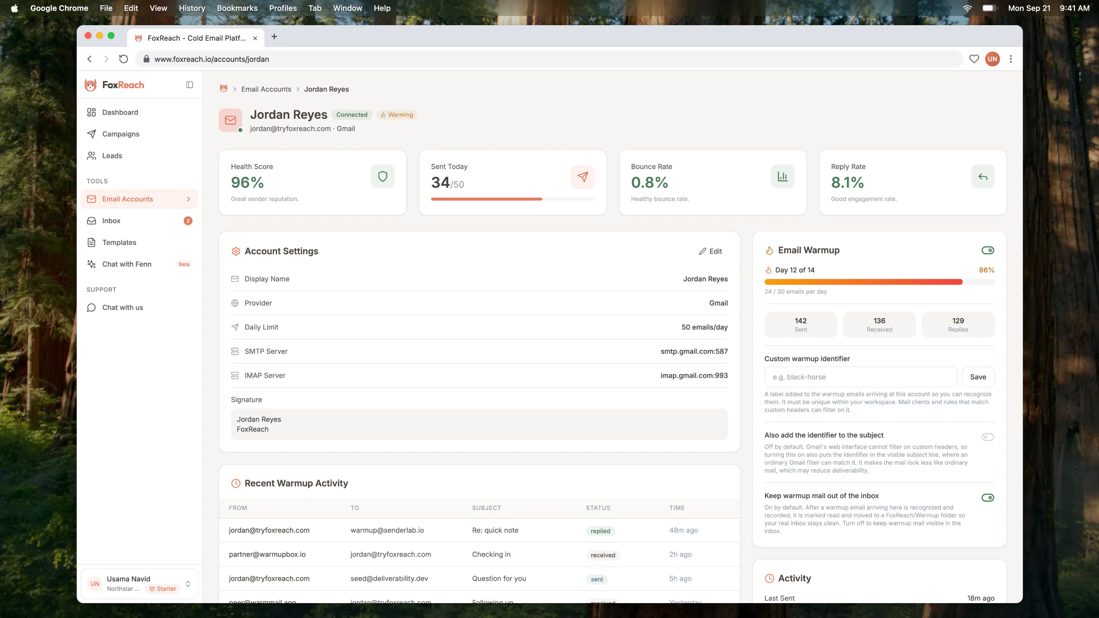Screen dimensions: 1099x618
Task: Go back with browser back arrow
Action: click(90, 59)
